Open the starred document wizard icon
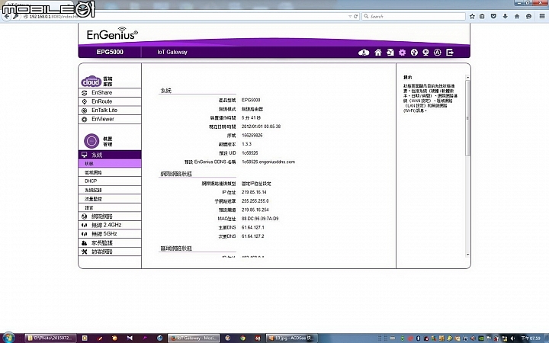The width and height of the screenshot is (549, 343). tap(390, 53)
